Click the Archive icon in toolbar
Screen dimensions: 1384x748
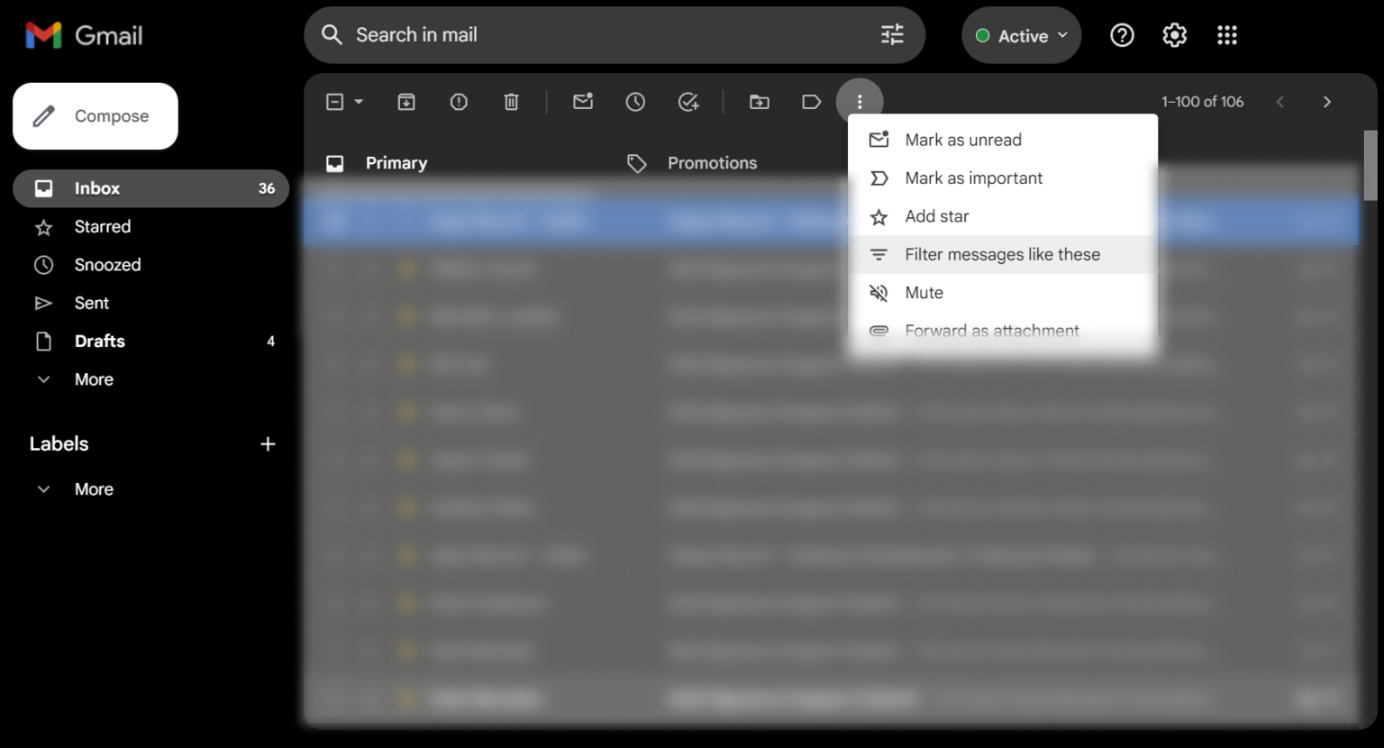click(x=406, y=102)
